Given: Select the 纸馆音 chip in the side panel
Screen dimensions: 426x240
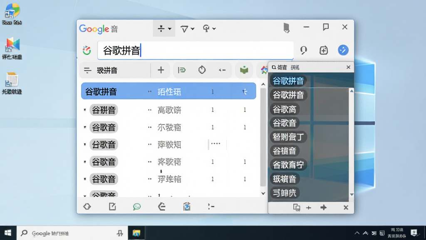Looking at the screenshot, I should coord(285,179).
